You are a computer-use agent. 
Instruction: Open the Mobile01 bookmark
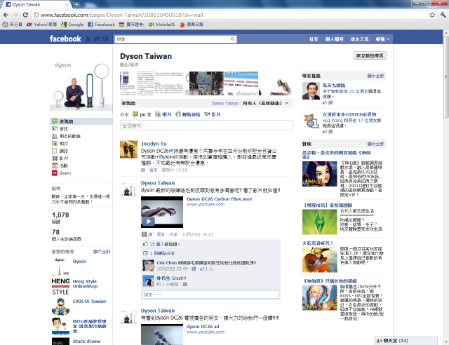(x=162, y=25)
